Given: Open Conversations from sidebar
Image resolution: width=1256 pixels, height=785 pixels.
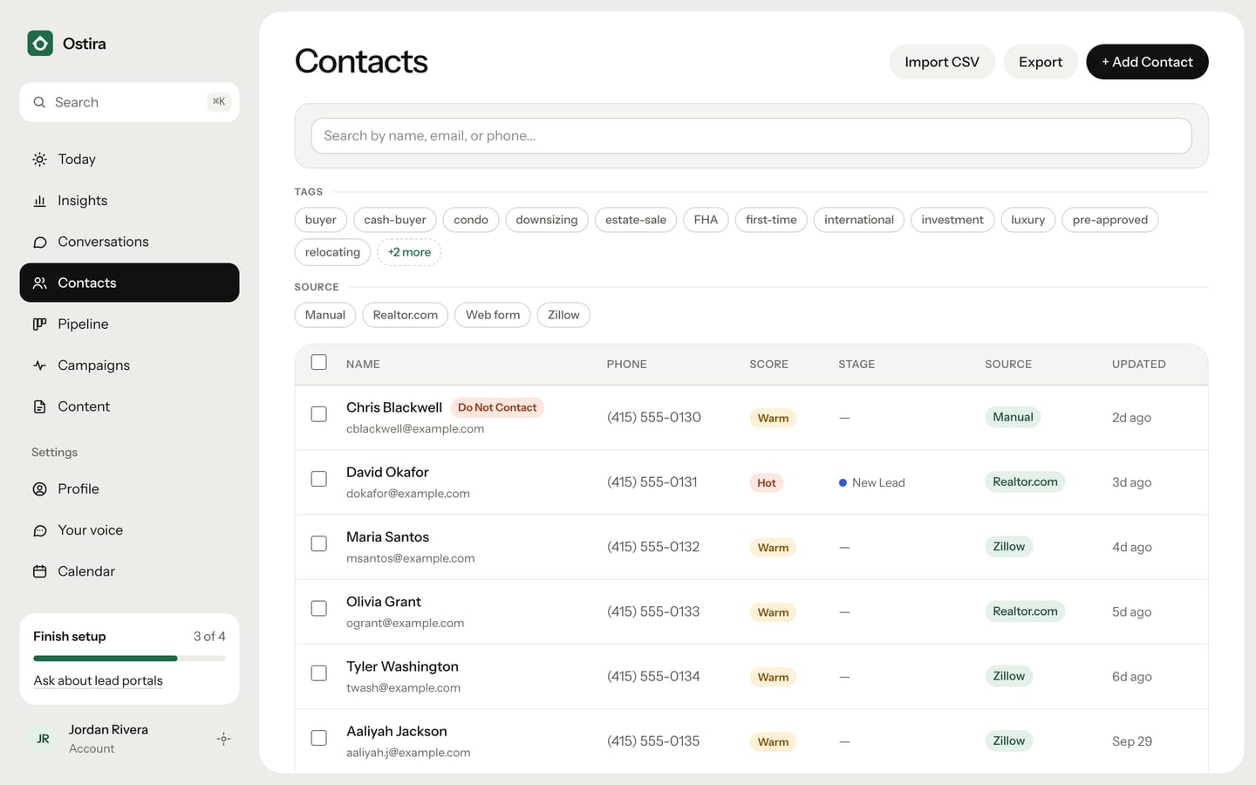Looking at the screenshot, I should pyautogui.click(x=129, y=242).
